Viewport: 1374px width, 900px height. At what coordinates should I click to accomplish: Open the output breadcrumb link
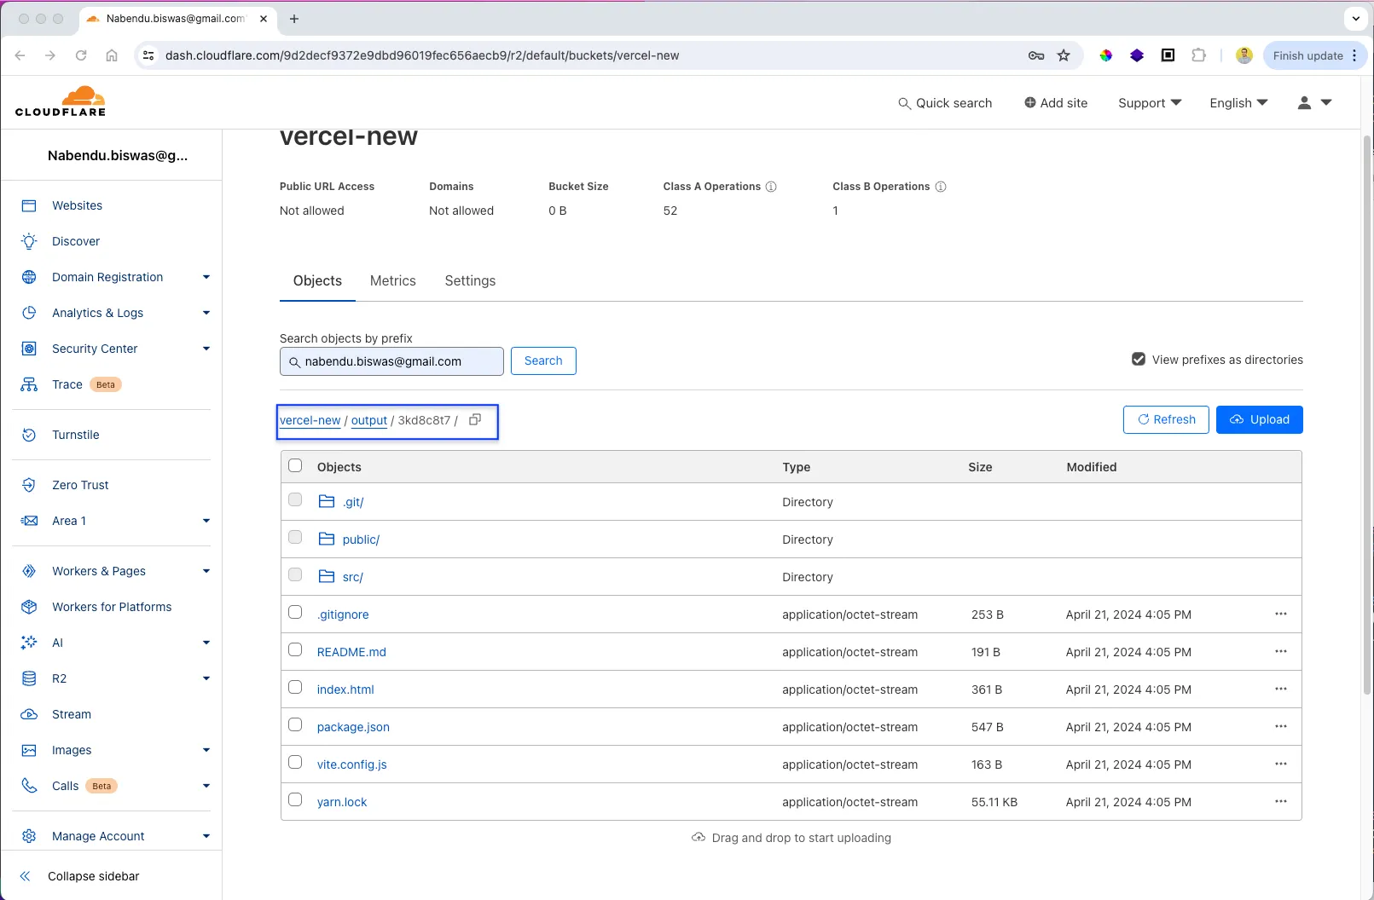tap(369, 420)
